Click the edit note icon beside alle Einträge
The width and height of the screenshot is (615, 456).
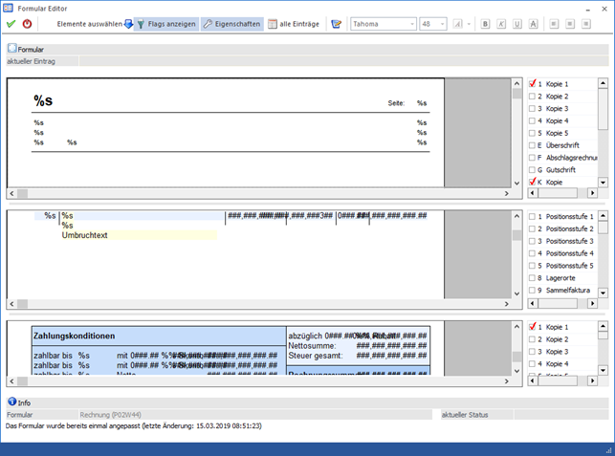coord(336,24)
